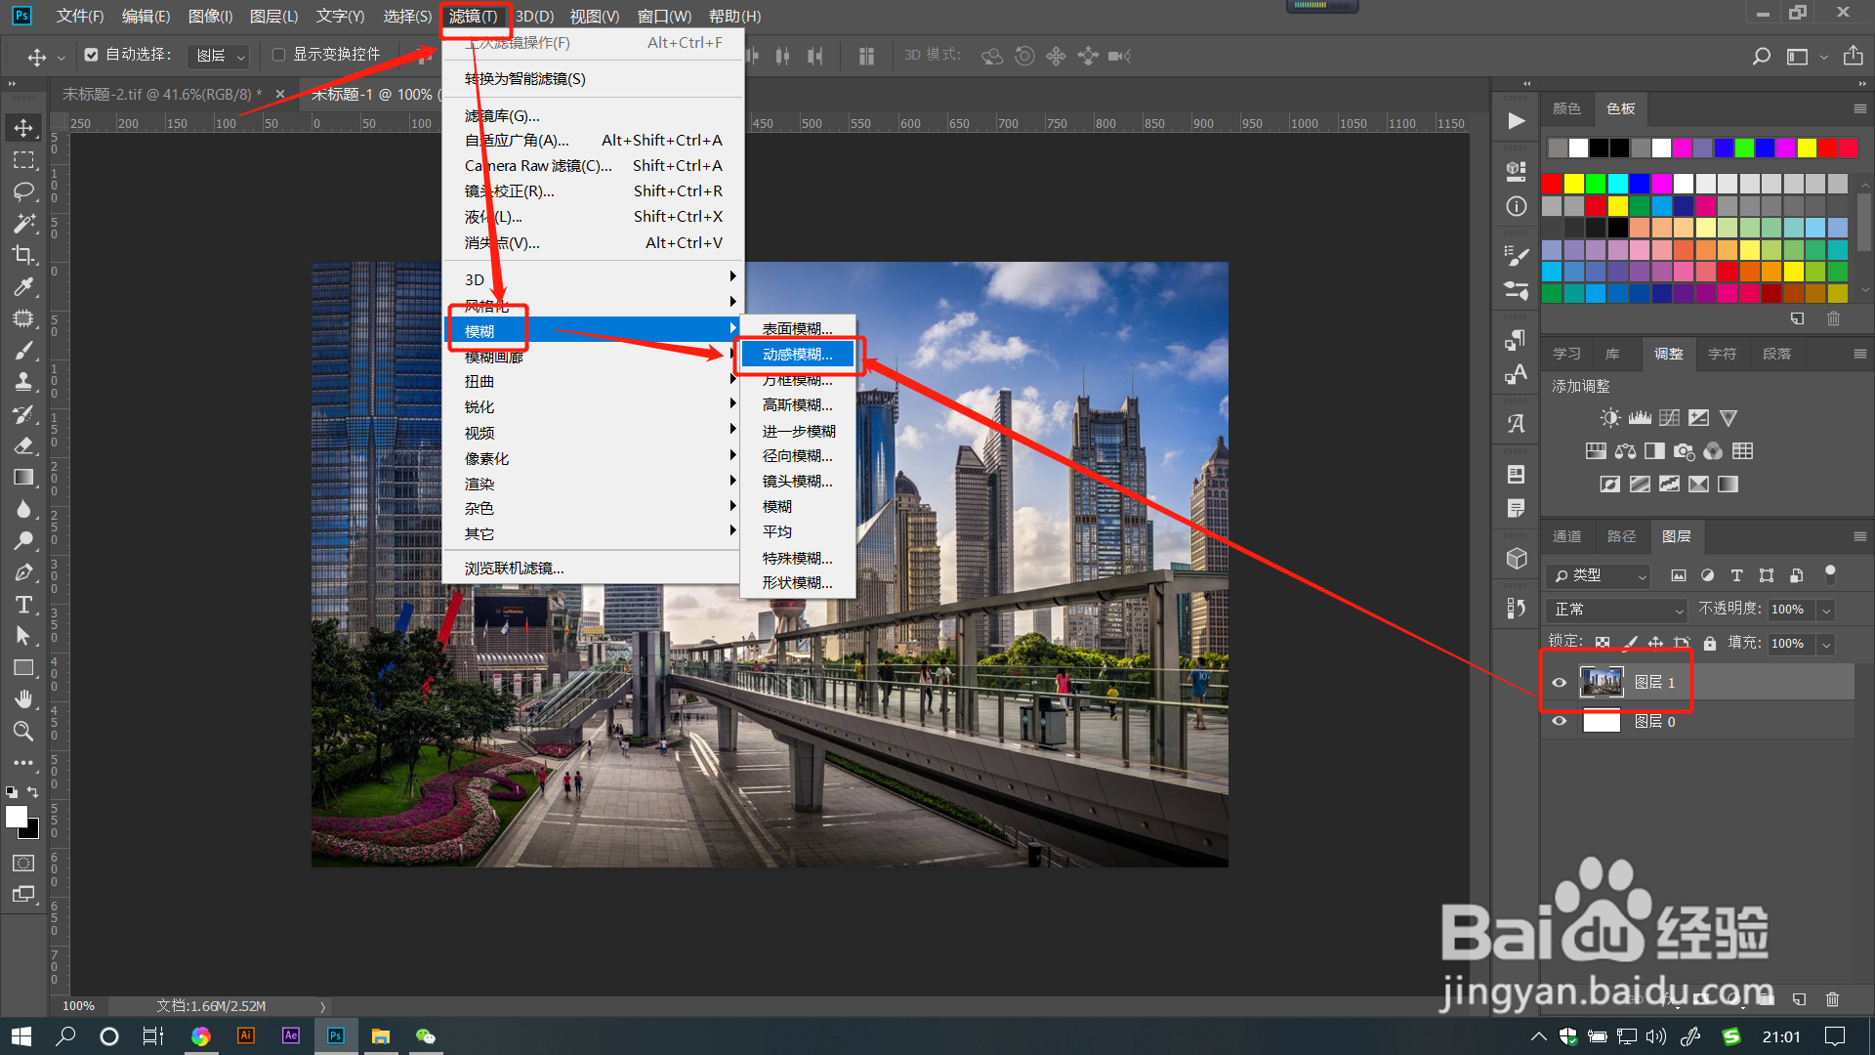The width and height of the screenshot is (1875, 1055).
Task: Select the Zoom tool in toolbar
Action: 23,731
